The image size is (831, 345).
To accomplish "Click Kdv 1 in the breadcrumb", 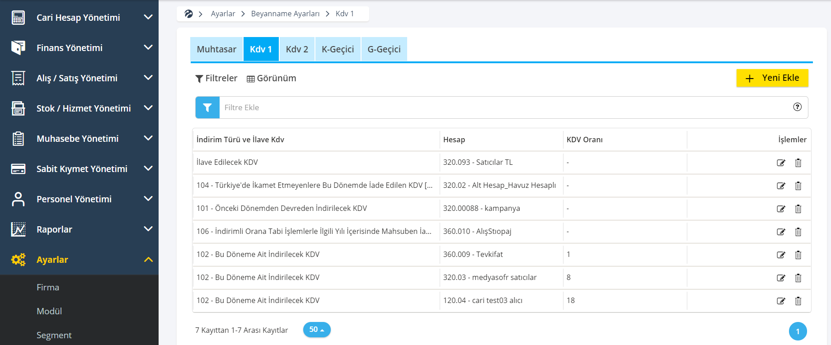I will coord(345,14).
